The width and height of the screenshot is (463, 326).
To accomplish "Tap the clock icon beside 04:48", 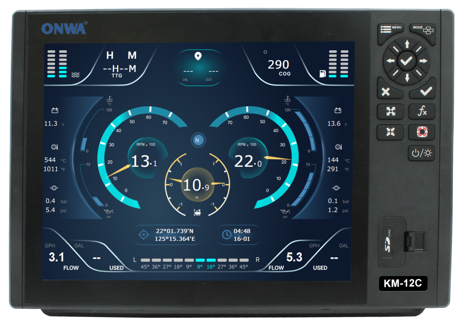I will coord(226,234).
